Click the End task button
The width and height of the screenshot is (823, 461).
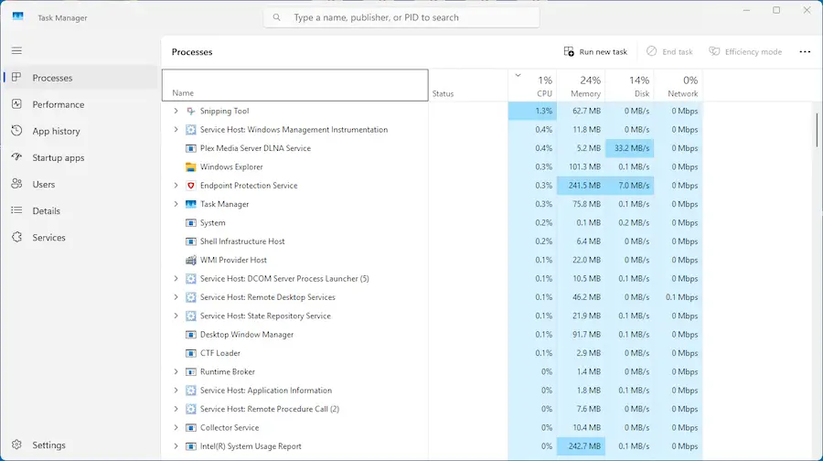click(669, 51)
